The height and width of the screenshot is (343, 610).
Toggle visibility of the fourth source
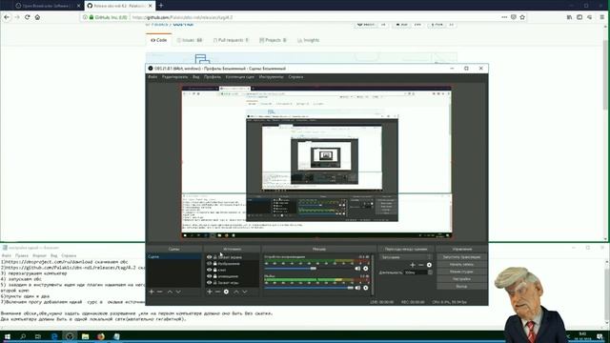209,276
